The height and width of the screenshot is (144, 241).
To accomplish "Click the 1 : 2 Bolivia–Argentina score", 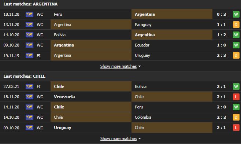I will coord(221,35).
